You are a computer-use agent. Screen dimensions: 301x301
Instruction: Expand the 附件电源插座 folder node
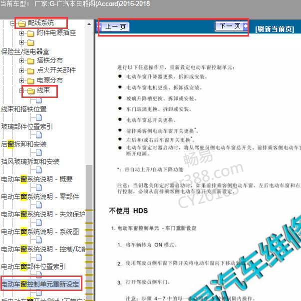tap(21, 33)
